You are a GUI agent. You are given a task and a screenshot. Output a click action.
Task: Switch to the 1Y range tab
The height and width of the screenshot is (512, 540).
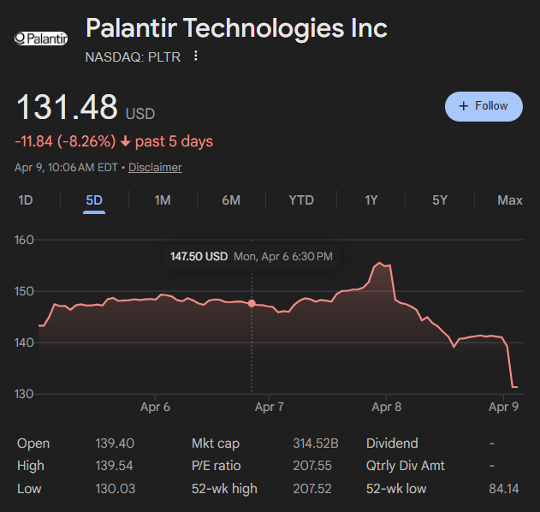click(371, 200)
